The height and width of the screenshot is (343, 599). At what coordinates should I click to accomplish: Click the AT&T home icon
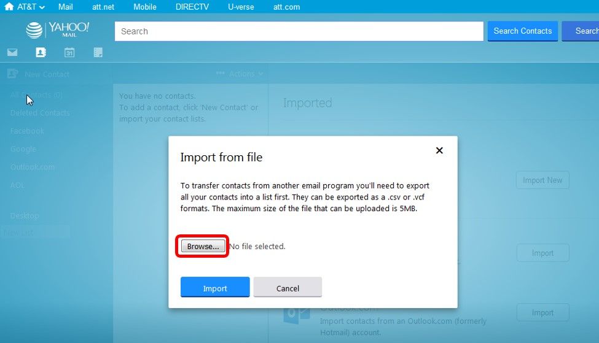pyautogui.click(x=9, y=7)
